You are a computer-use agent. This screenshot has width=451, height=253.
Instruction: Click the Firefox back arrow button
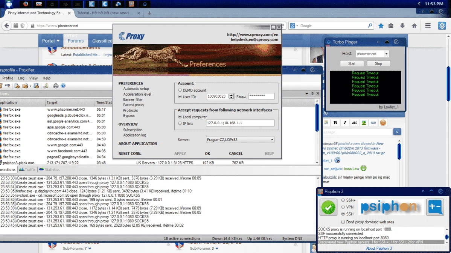pos(7,26)
